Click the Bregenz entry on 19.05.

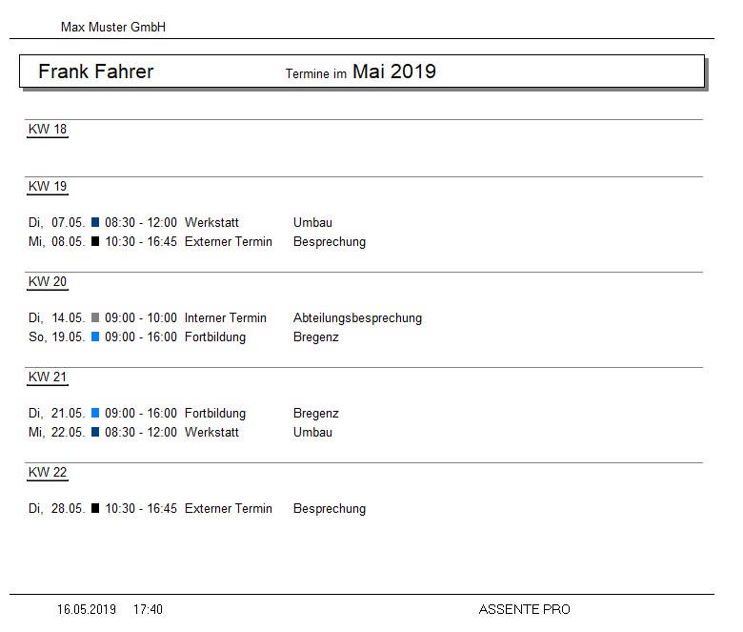pos(315,337)
